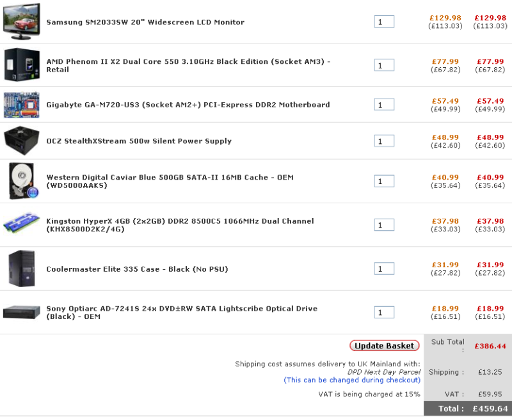Open the Coolermaster Elite 335 Case title
The height and width of the screenshot is (420, 512).
tap(137, 269)
